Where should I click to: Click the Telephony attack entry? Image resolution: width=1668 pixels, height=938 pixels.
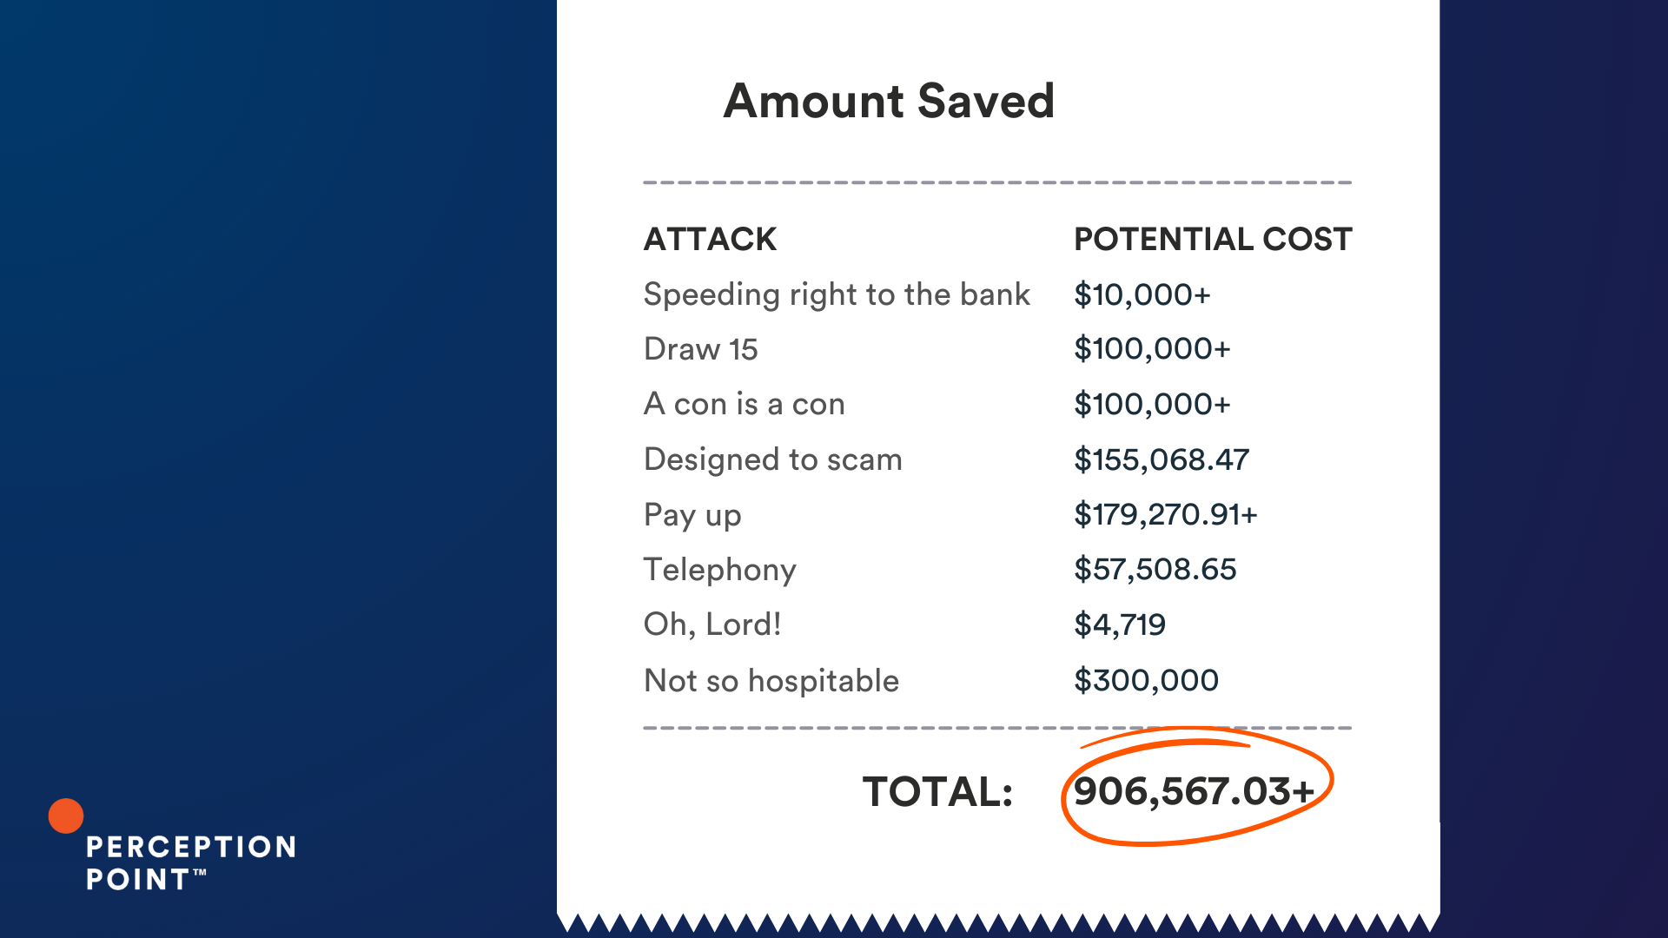tap(719, 571)
